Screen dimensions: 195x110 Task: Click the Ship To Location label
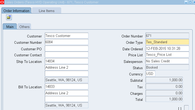click(29, 62)
